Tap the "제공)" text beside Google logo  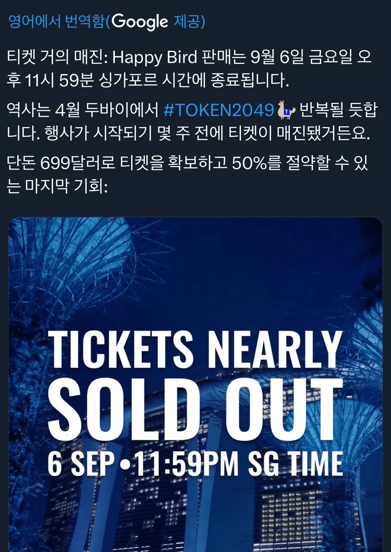(189, 22)
